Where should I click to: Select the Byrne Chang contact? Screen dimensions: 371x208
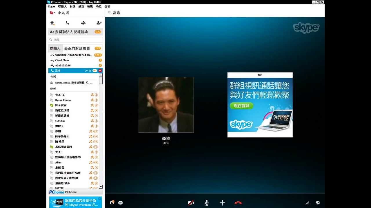[x=74, y=100]
